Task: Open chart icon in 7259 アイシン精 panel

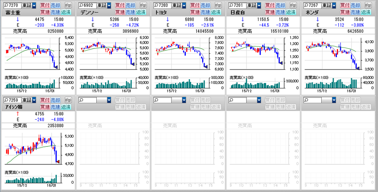Action: point(68,100)
